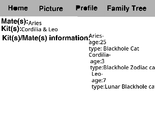Click the age:25 line
Viewport: 155px width, 116px height.
pos(98,42)
